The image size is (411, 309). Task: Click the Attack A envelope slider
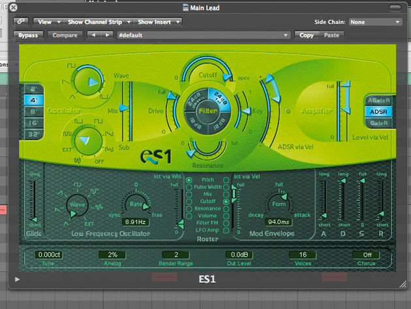click(324, 199)
